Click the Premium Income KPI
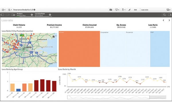172x108 pixels. 54,26
